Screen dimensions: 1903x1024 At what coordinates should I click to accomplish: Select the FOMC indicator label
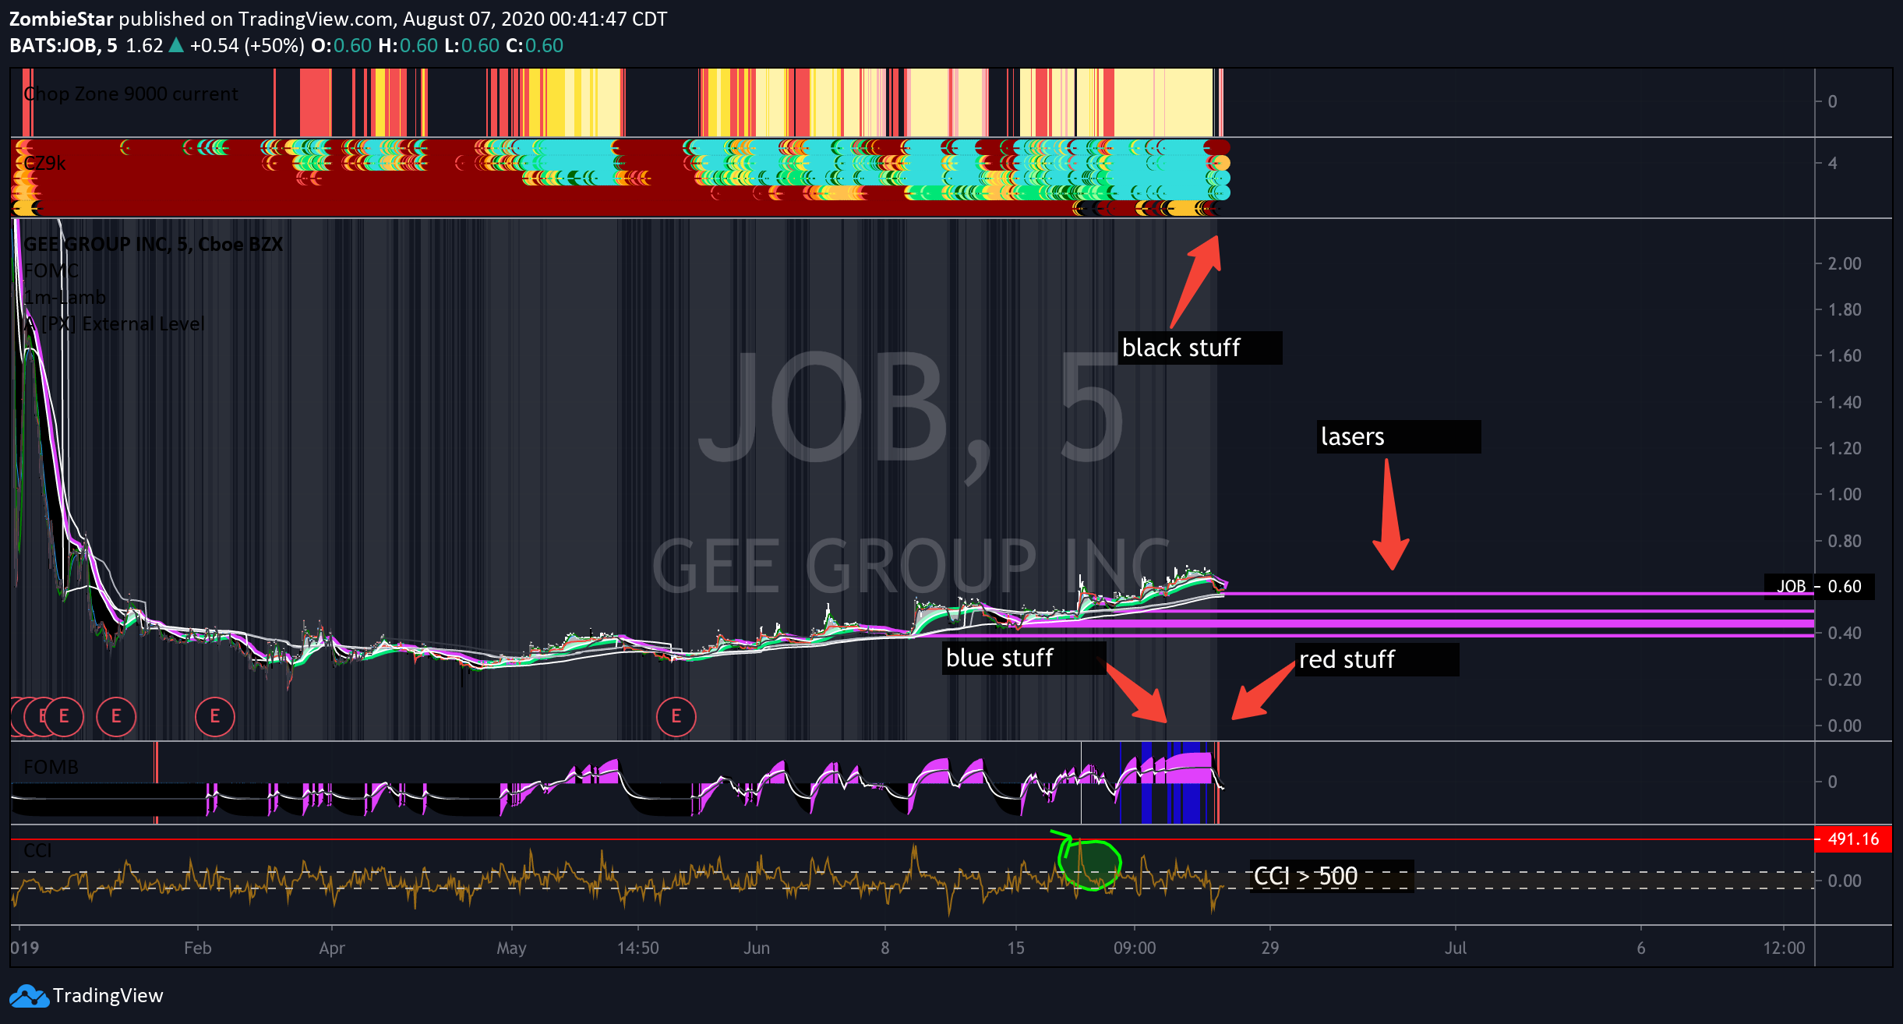(51, 270)
